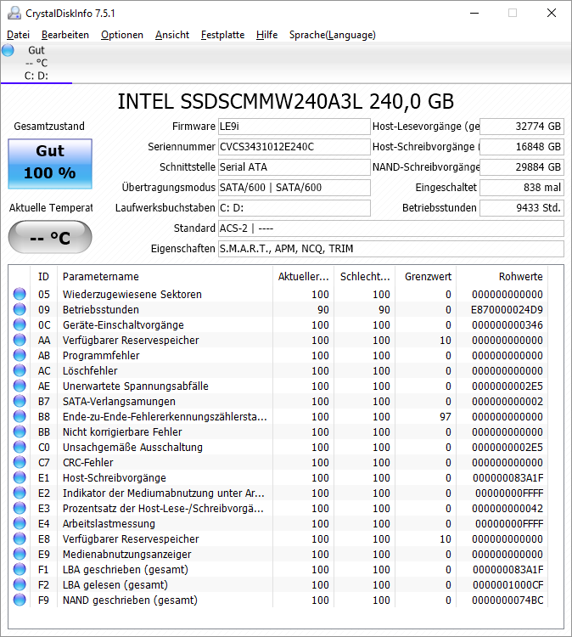Click status orb for E1 Host-Schreibvorgänge
This screenshot has width=572, height=637.
point(20,477)
